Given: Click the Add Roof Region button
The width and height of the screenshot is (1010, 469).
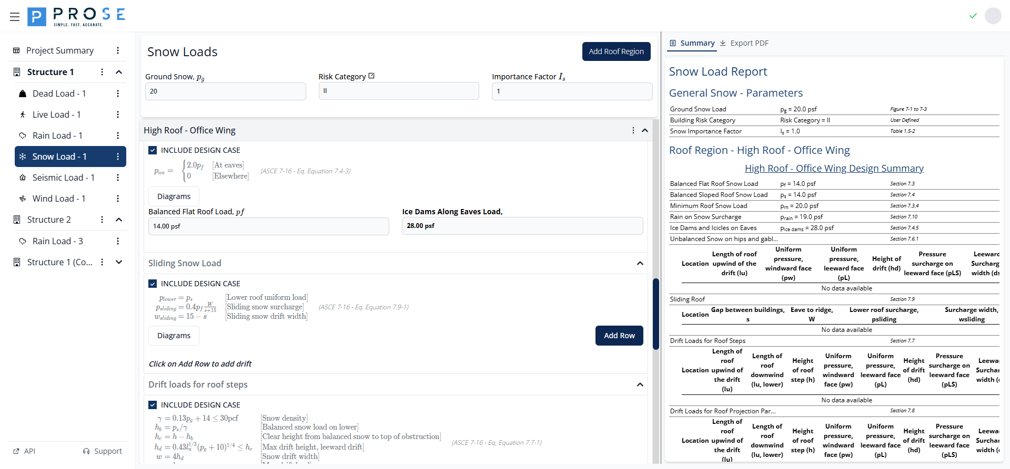Looking at the screenshot, I should 616,51.
